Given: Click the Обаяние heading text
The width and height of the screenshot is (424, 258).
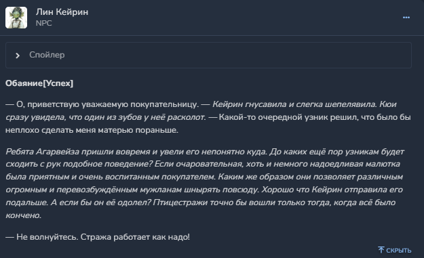Looking at the screenshot, I should [24, 83].
